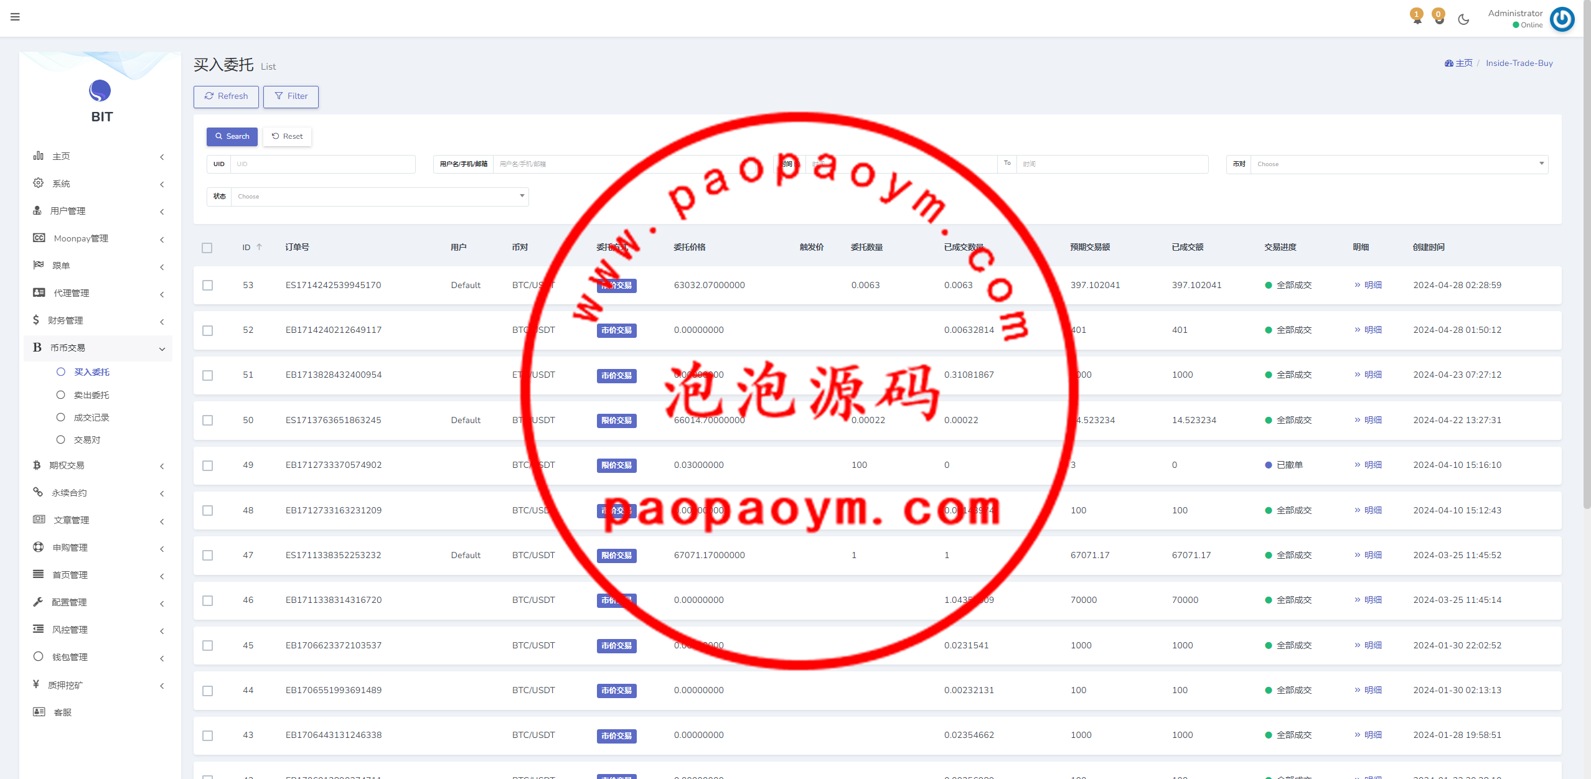This screenshot has width=1591, height=779.
Task: Click the UID input field
Action: [322, 164]
